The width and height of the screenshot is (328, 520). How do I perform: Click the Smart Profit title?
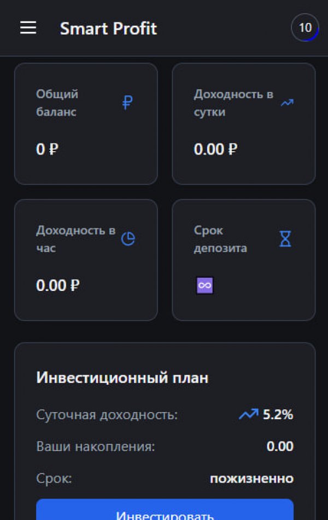pyautogui.click(x=108, y=28)
